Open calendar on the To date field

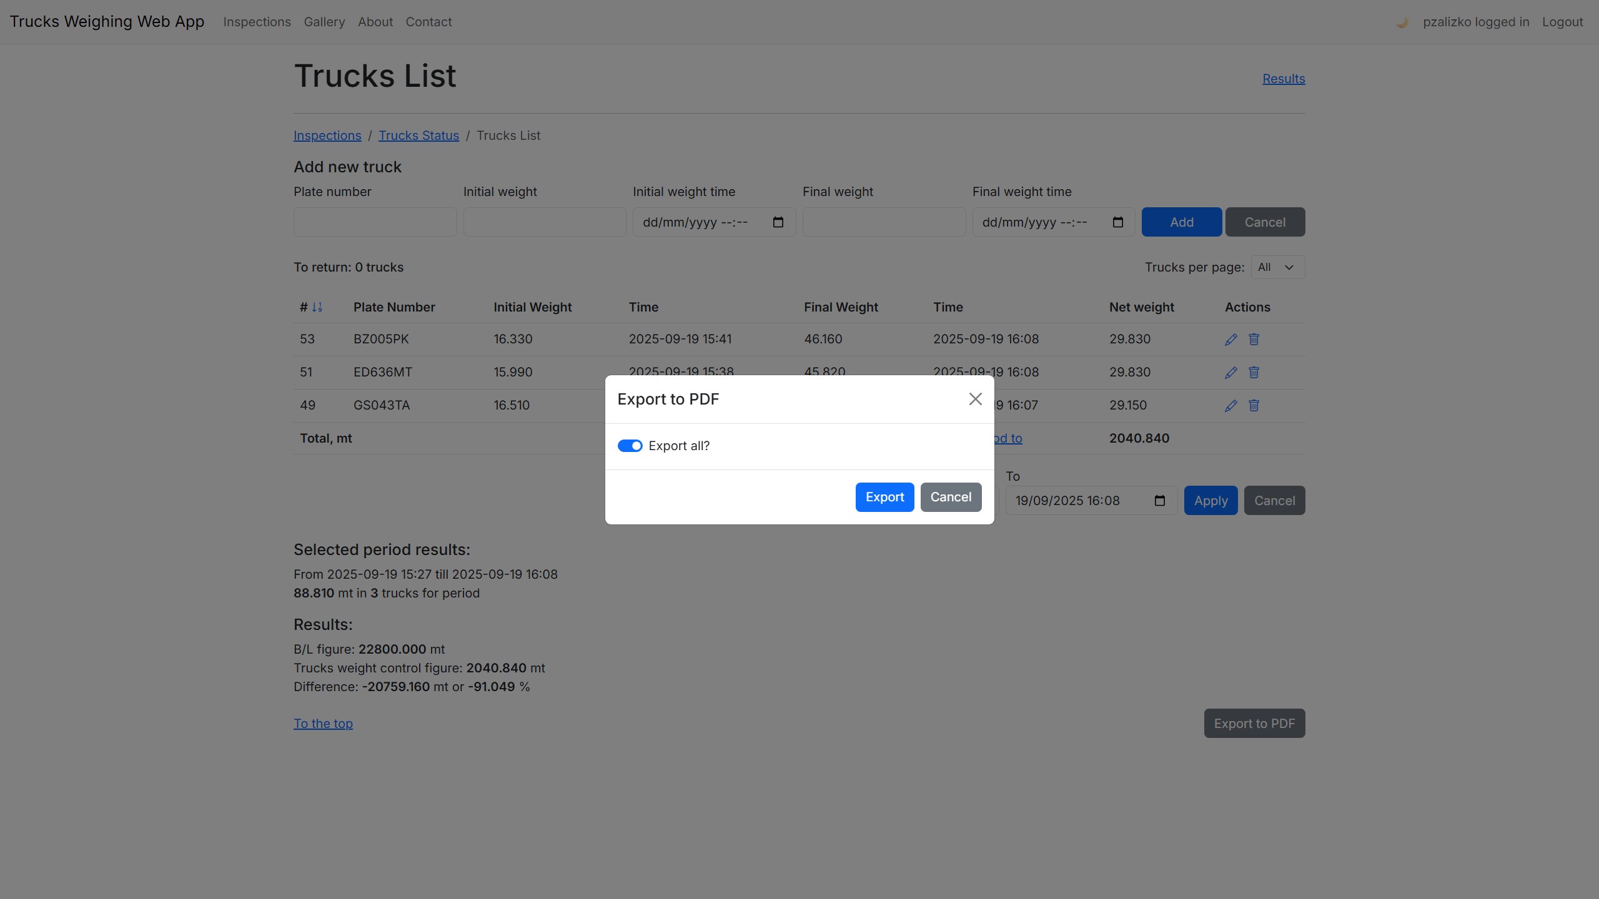1159,501
